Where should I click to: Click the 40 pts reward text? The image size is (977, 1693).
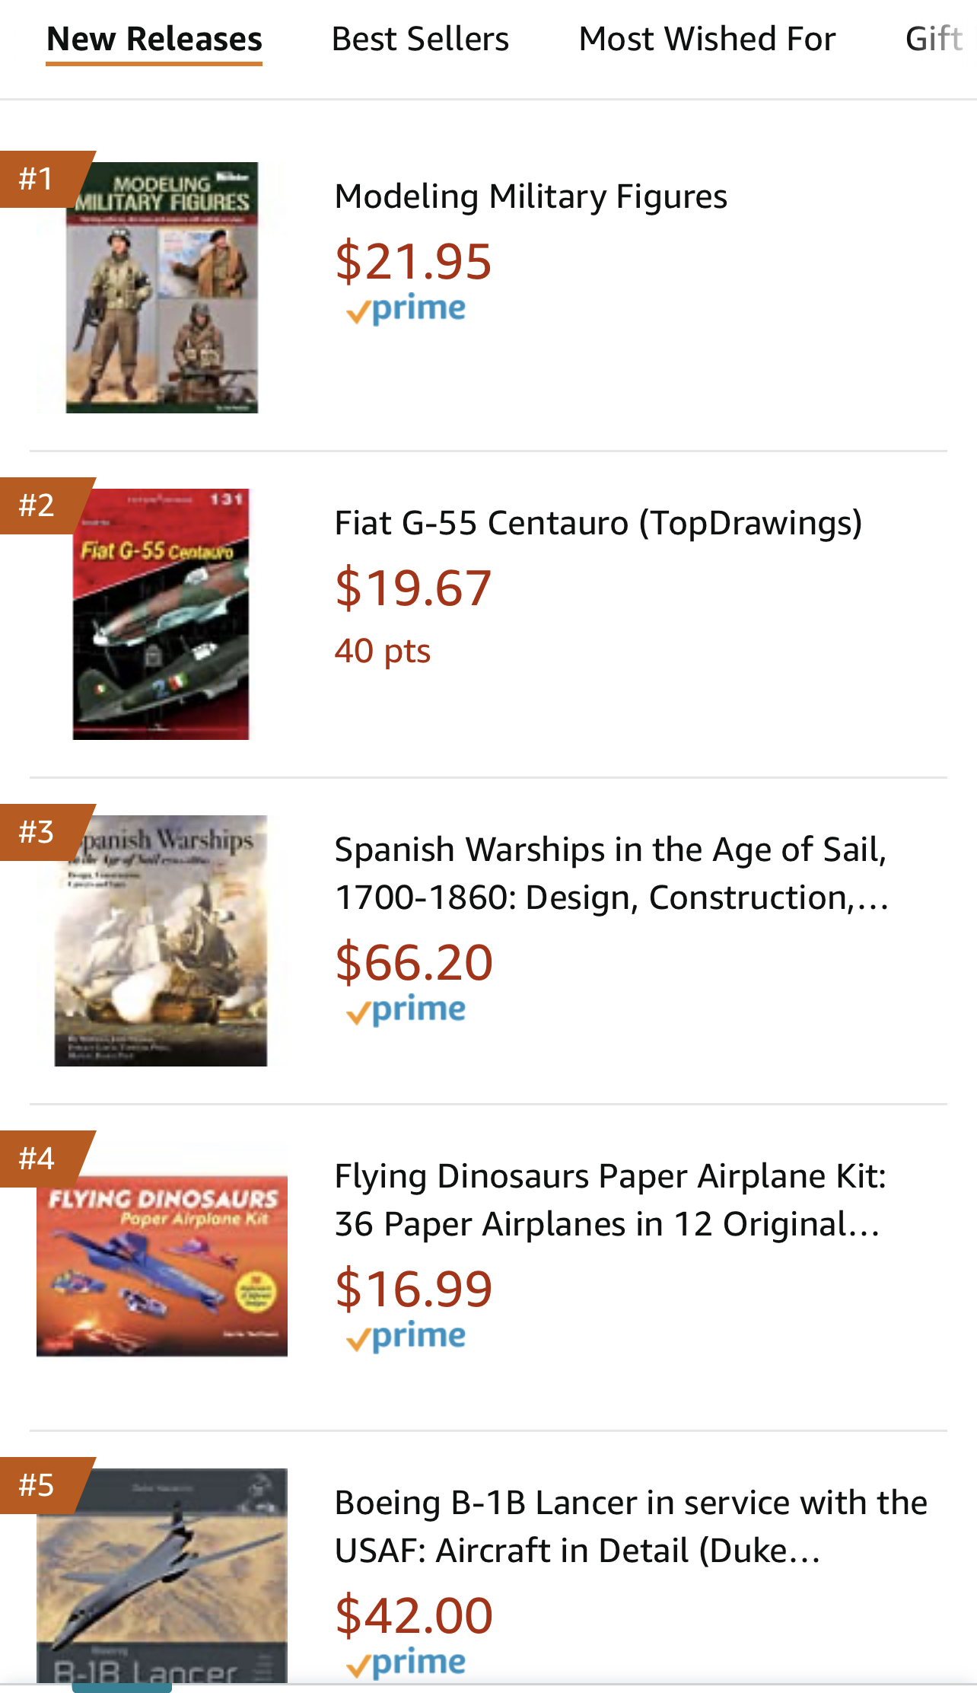pos(383,652)
